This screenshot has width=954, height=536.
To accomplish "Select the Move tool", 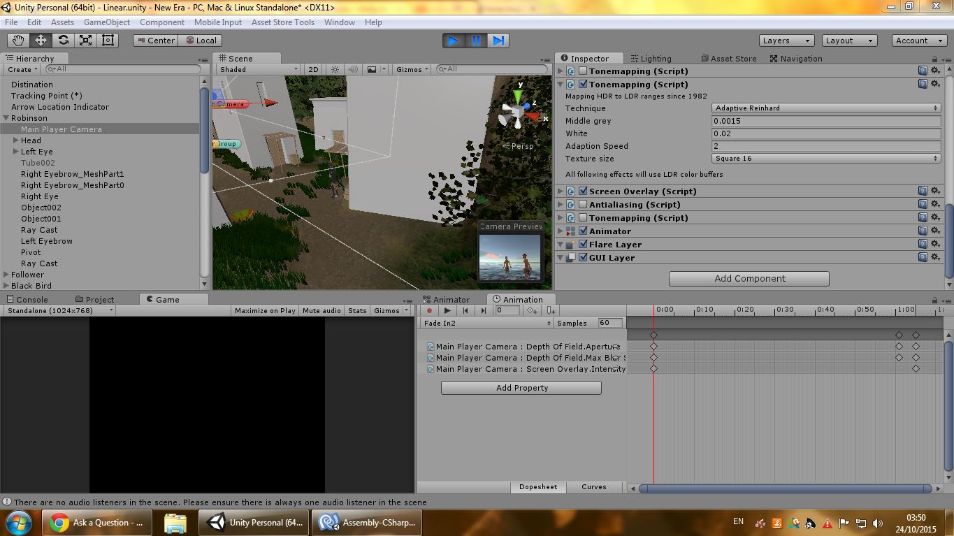I will (x=41, y=41).
